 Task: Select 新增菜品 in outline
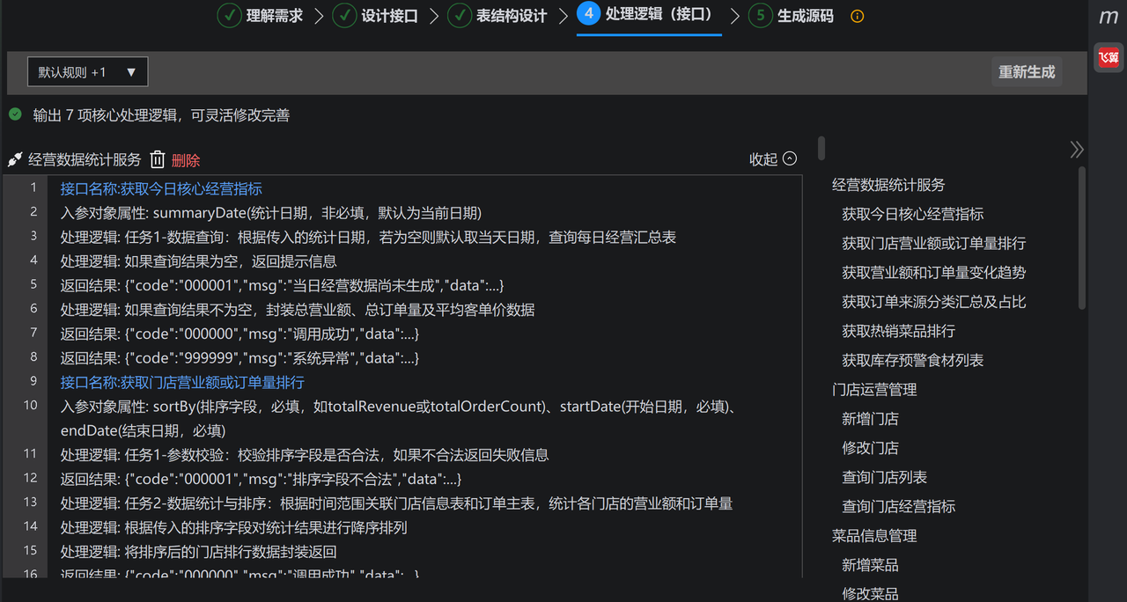click(x=870, y=565)
